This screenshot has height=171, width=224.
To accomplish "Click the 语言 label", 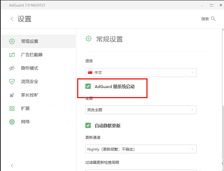I will point(89,61).
